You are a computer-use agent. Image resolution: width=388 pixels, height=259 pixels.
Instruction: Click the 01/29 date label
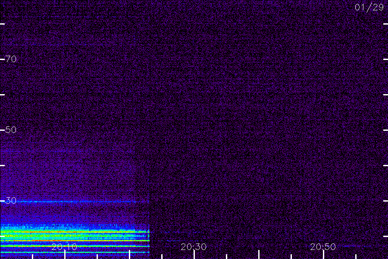coord(369,7)
